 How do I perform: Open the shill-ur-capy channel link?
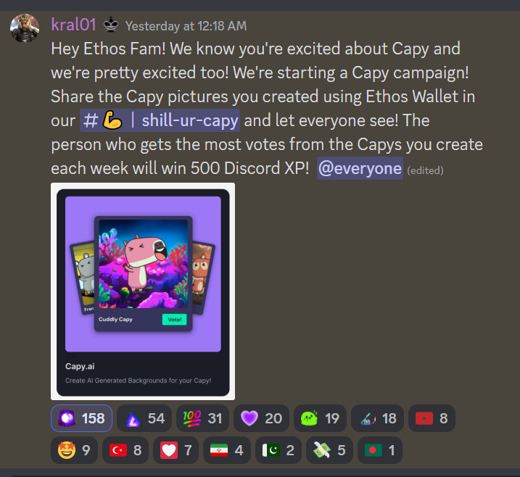pyautogui.click(x=160, y=120)
